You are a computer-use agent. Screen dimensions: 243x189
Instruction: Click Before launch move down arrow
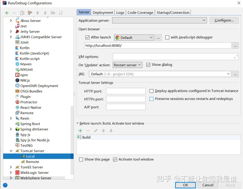coord(111,131)
